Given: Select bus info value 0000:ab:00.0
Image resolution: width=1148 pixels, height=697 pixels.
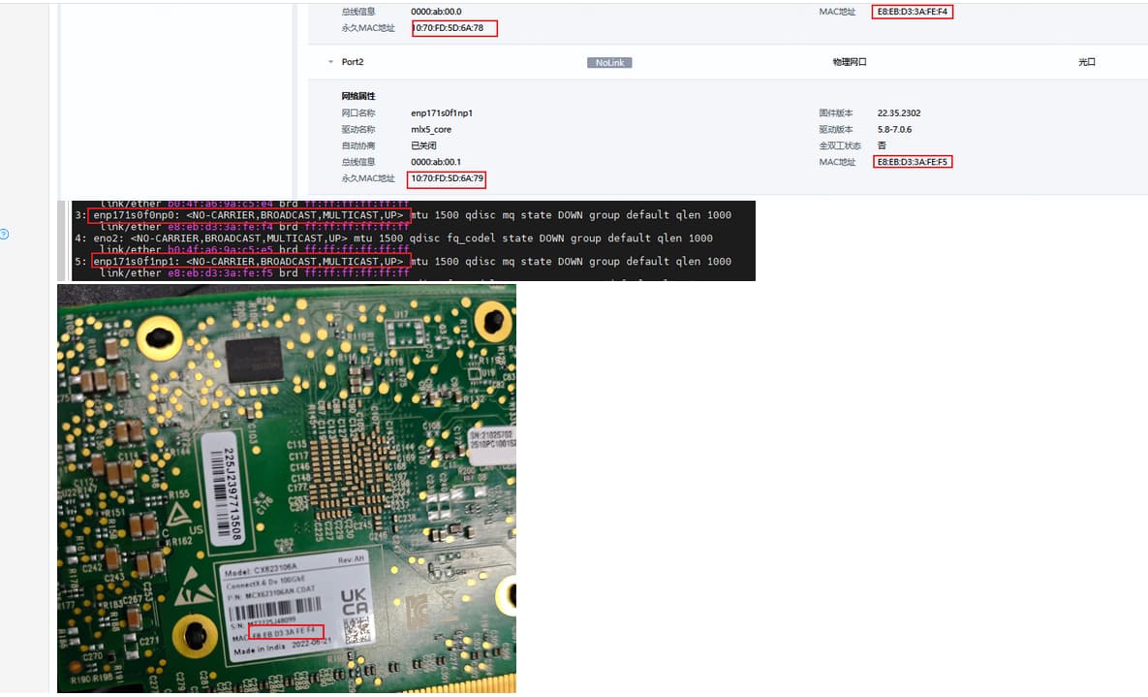Looking at the screenshot, I should pos(436,12).
